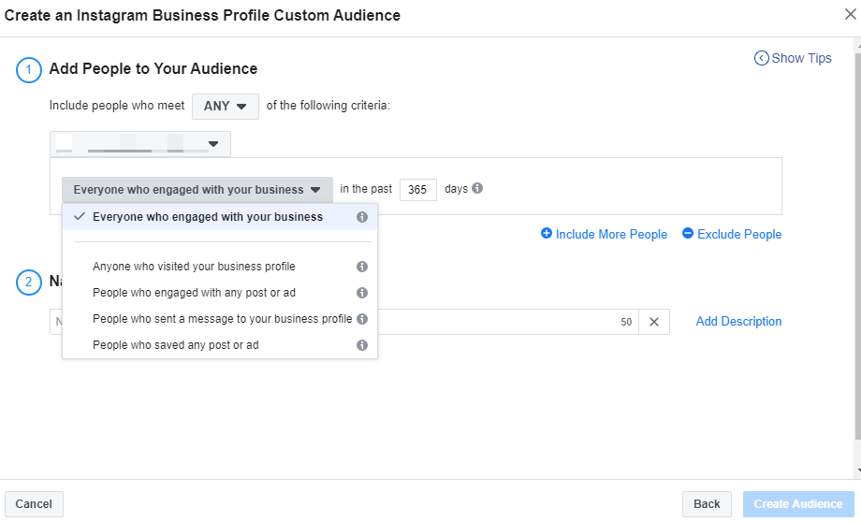Select 'People who engaged with any post or ad'
The height and width of the screenshot is (522, 861).
[x=194, y=293]
